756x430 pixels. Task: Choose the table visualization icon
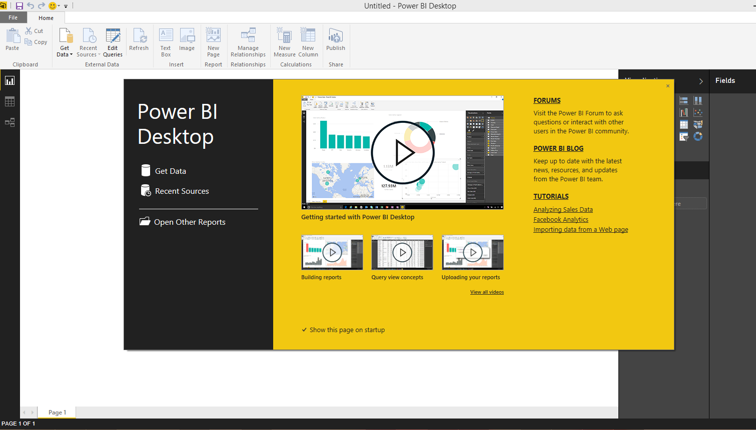click(683, 124)
